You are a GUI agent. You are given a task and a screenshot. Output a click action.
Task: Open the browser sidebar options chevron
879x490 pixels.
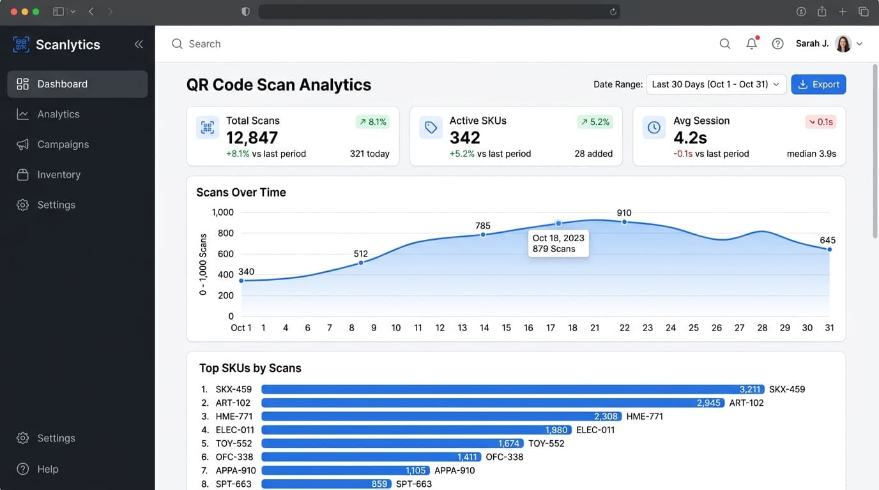click(73, 11)
